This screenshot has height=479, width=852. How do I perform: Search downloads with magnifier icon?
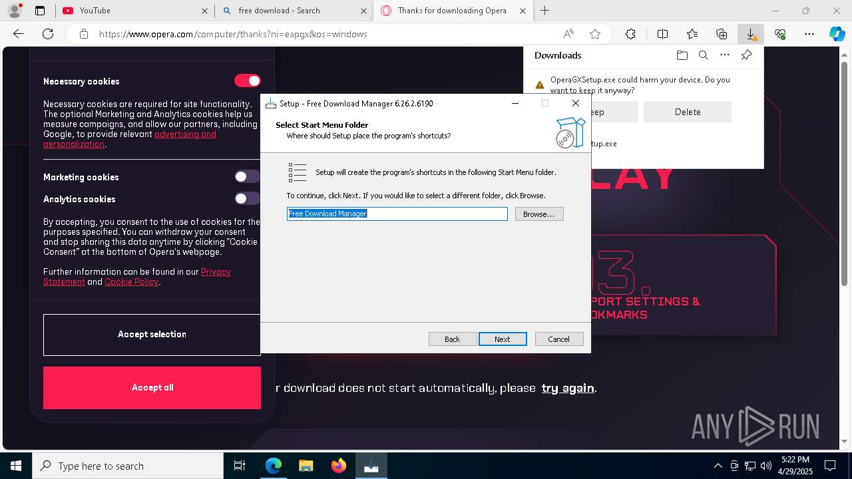point(703,55)
